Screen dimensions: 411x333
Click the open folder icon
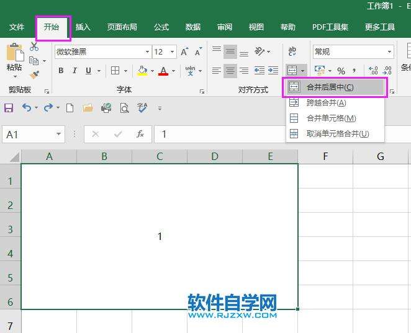88,108
